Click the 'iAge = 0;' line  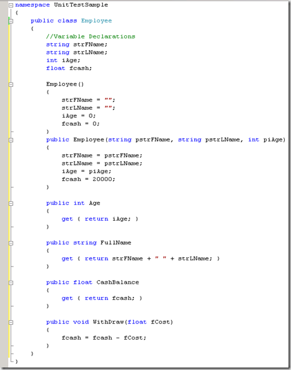click(x=79, y=116)
